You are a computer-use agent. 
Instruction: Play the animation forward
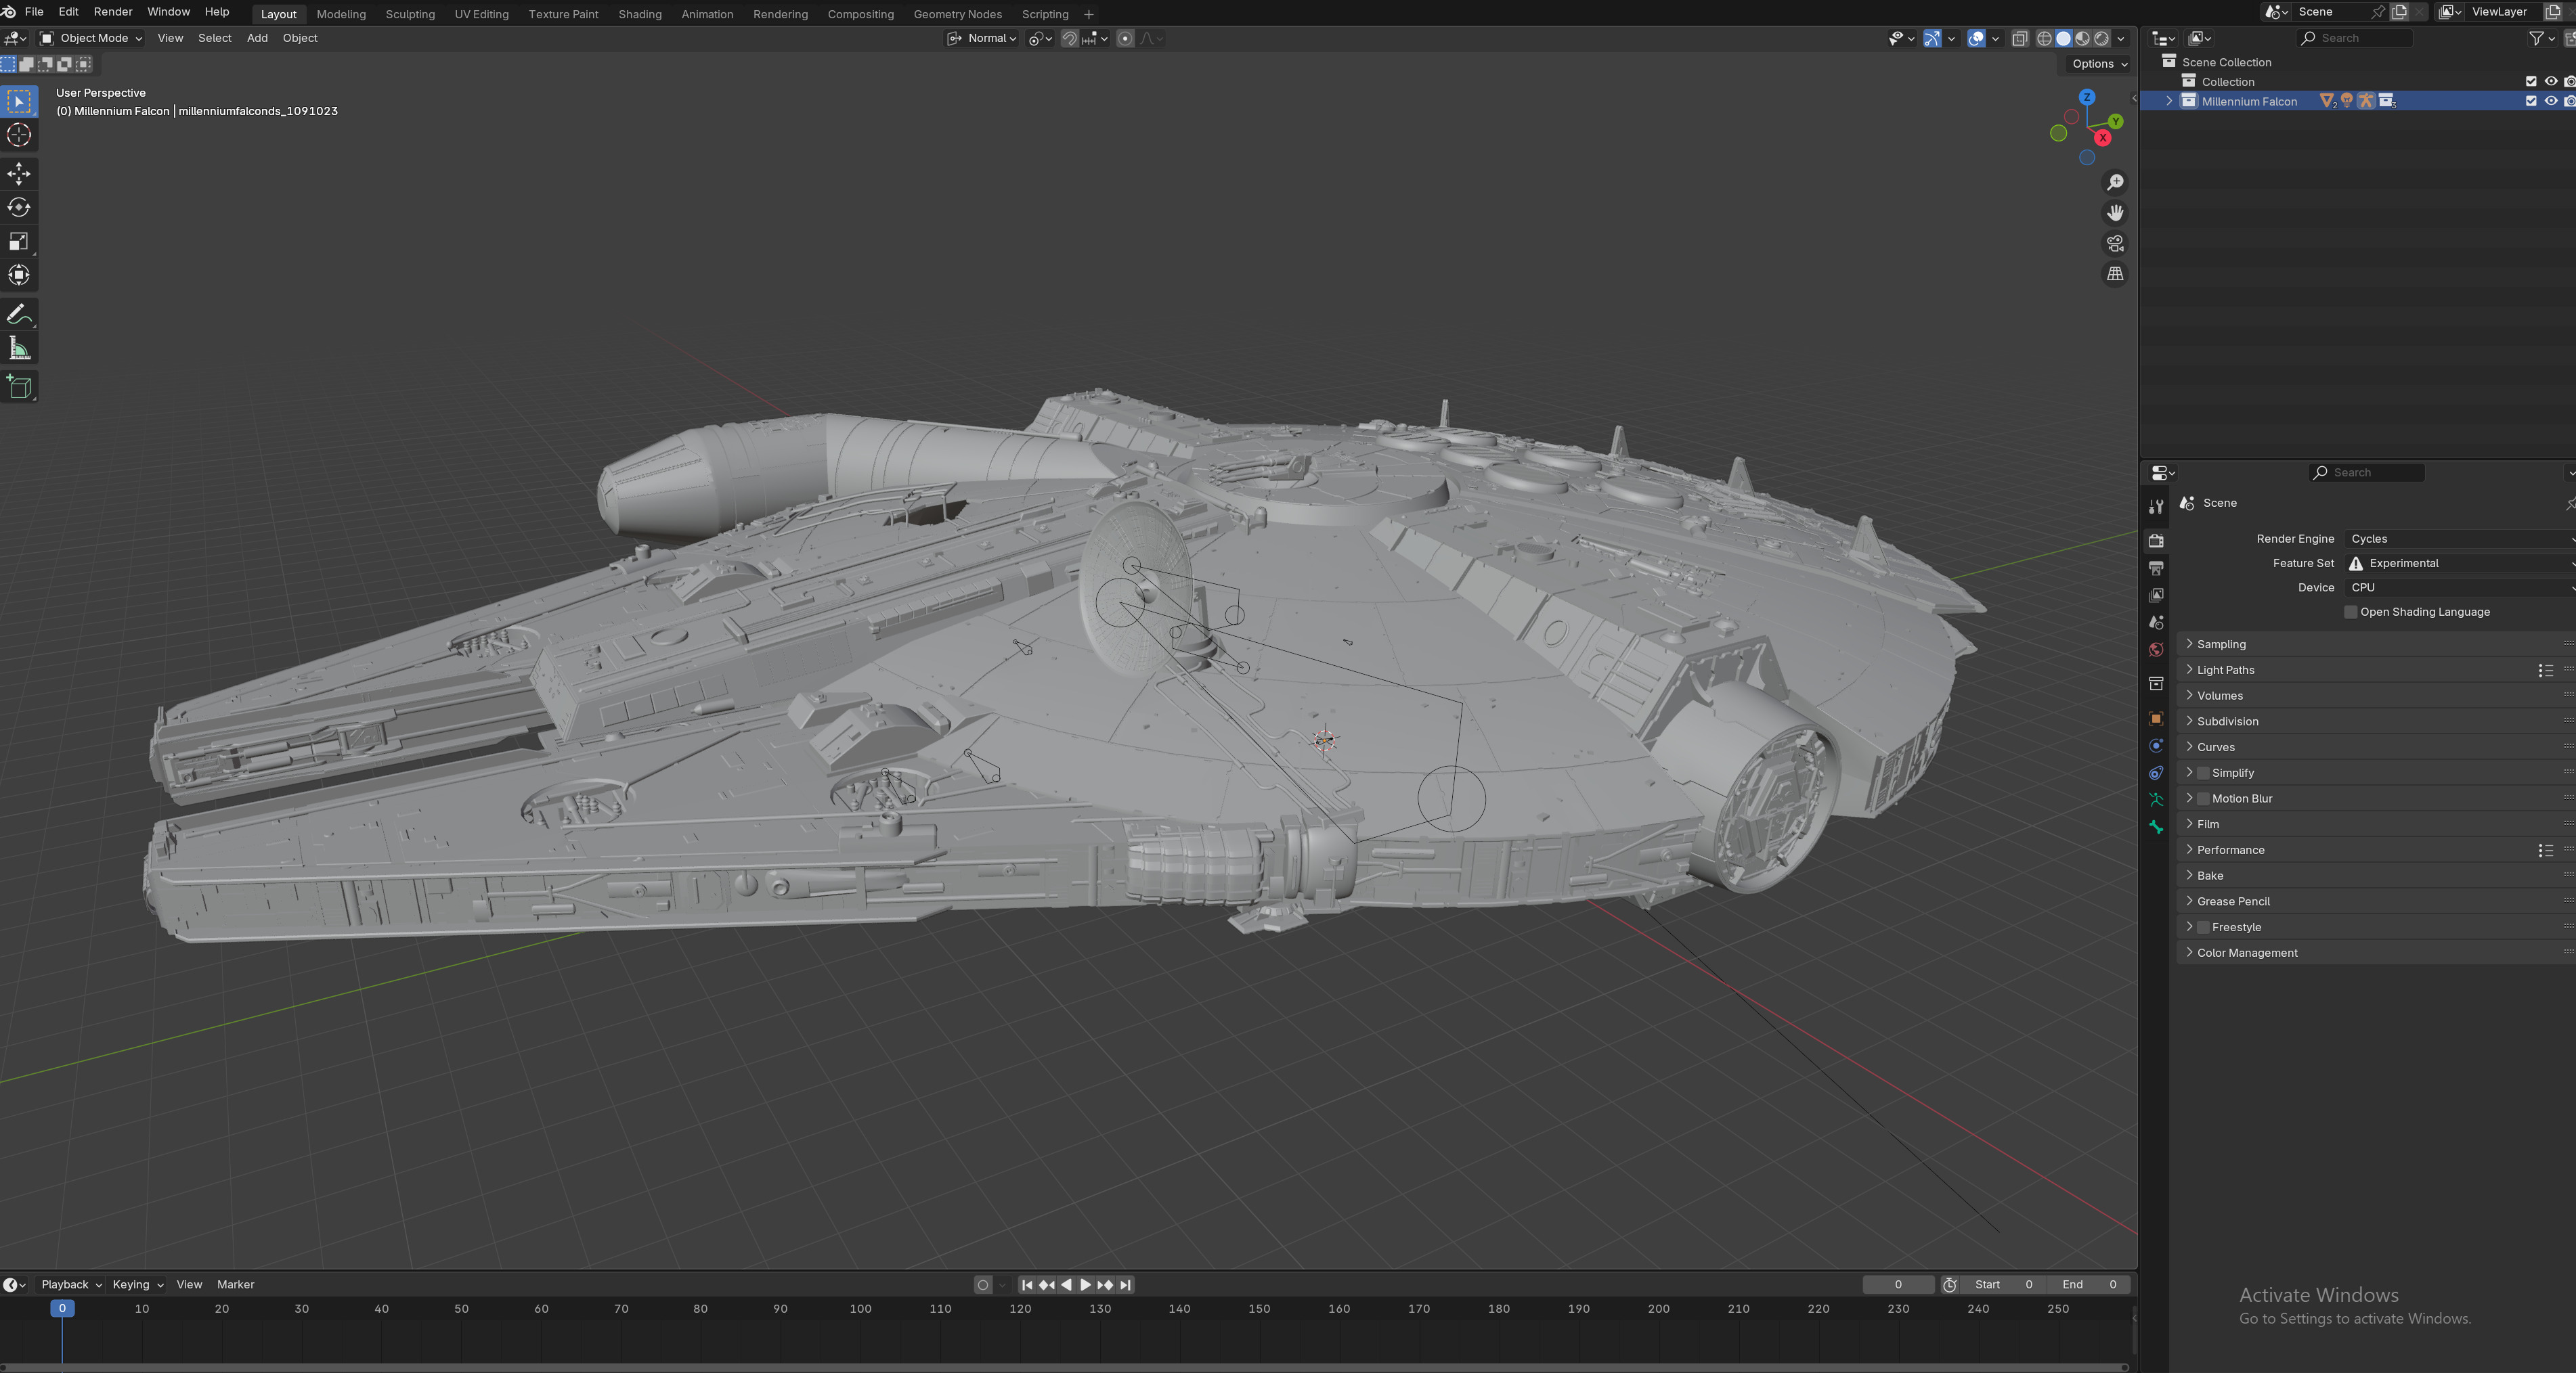tap(1086, 1285)
